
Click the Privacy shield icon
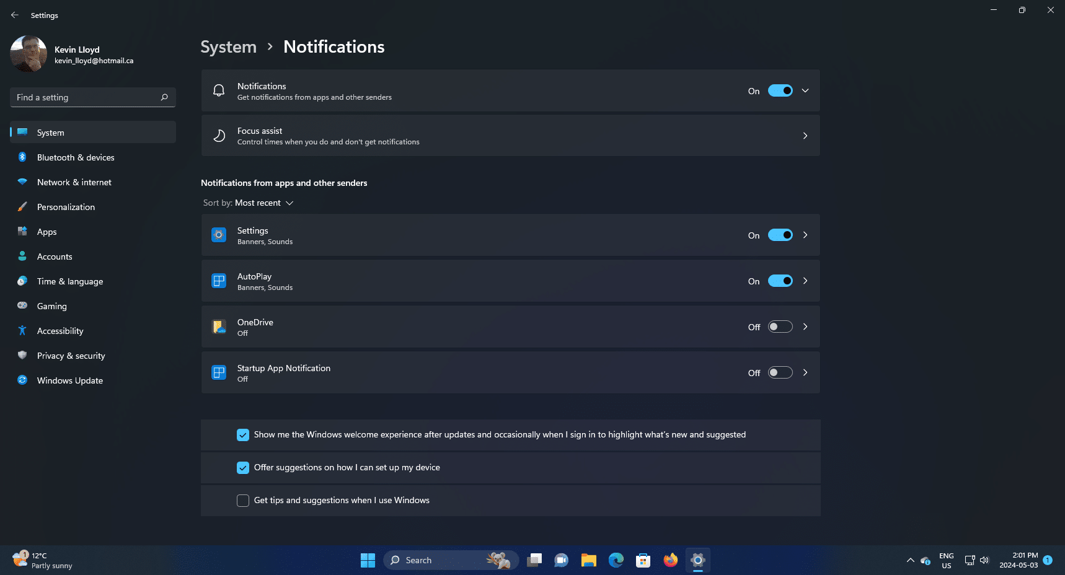point(22,356)
